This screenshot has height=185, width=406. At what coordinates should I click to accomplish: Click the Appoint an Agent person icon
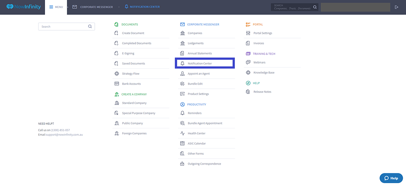click(x=182, y=74)
